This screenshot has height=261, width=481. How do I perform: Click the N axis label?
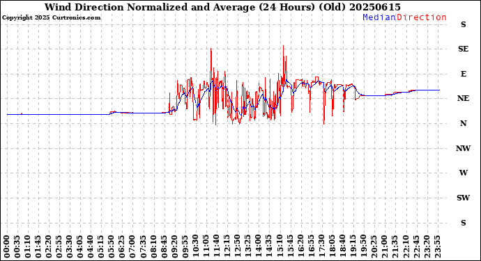pos(463,123)
